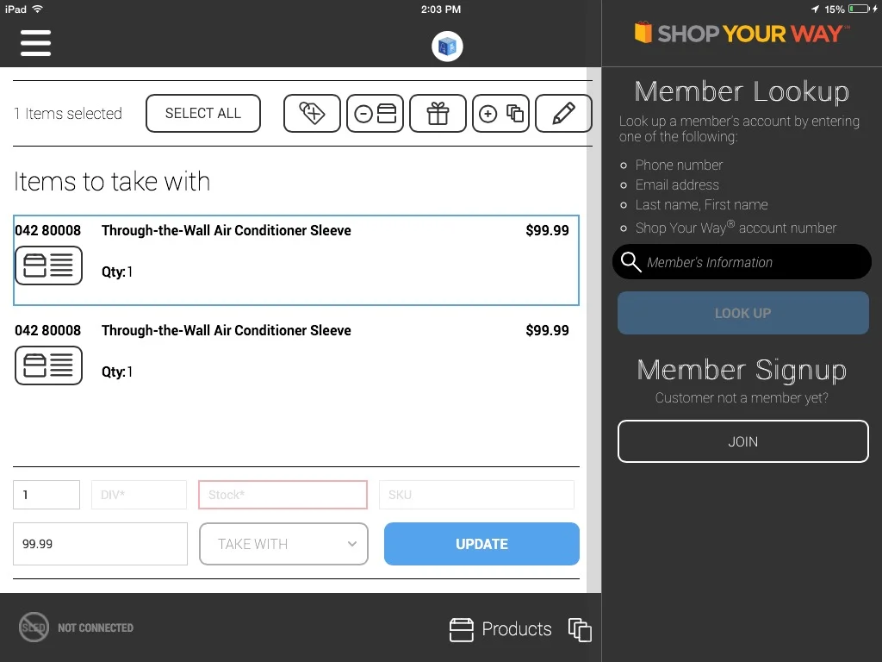Focus the price field showing 99.99
Image resolution: width=882 pixels, height=662 pixels.
[100, 544]
